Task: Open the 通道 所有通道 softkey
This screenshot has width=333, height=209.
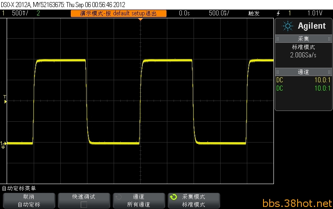Action: 139,201
